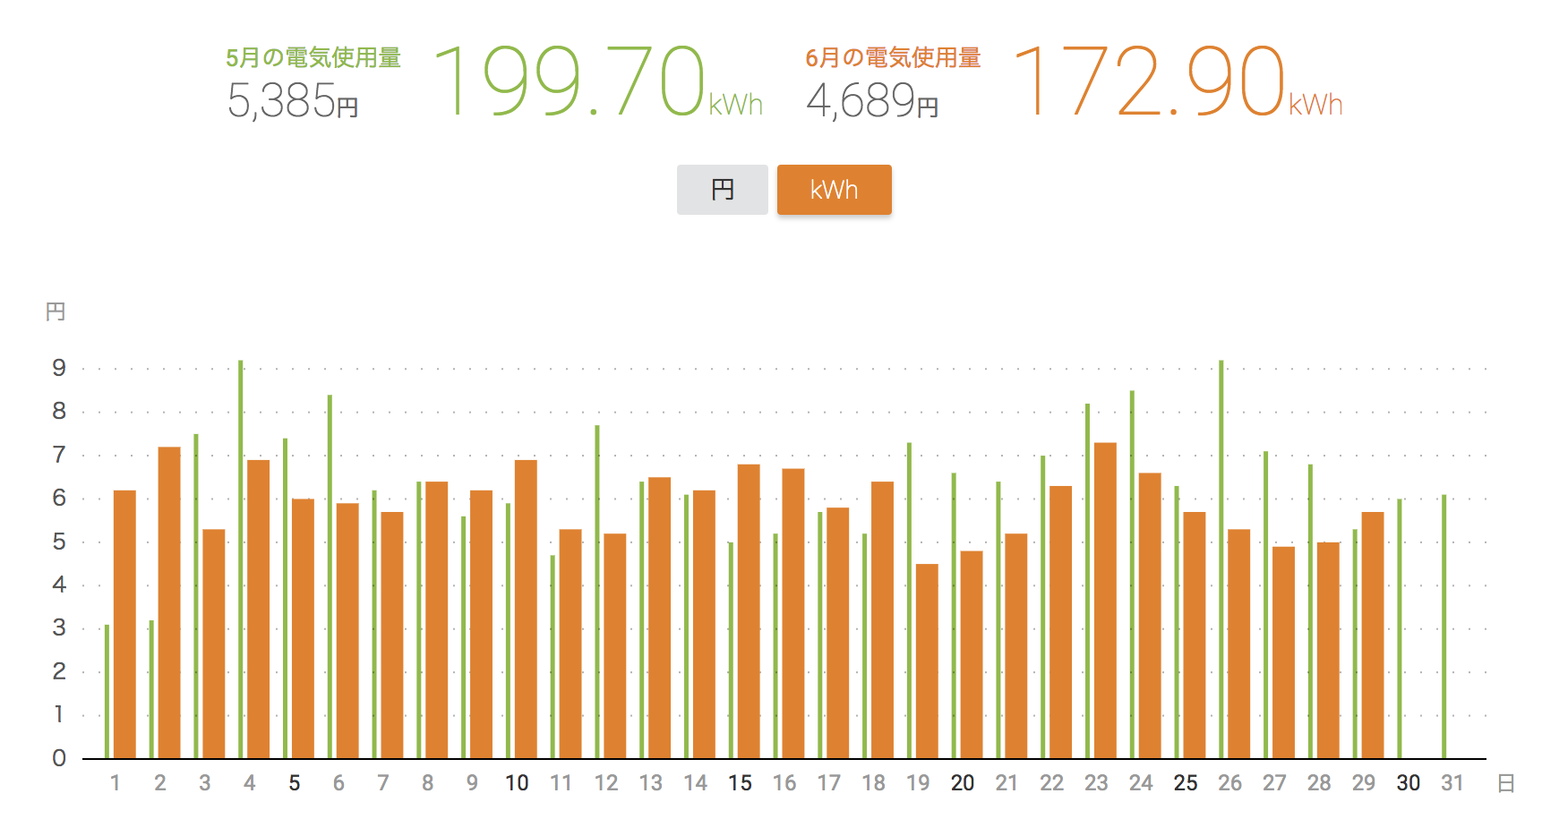Click the x-axis label 10

coord(517,783)
